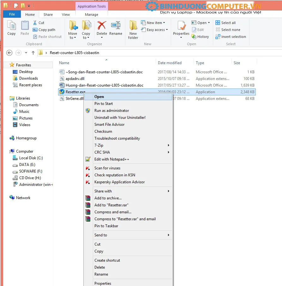282x286 pixels.
Task: Click the Cut scissors icon
Action: tap(35, 23)
